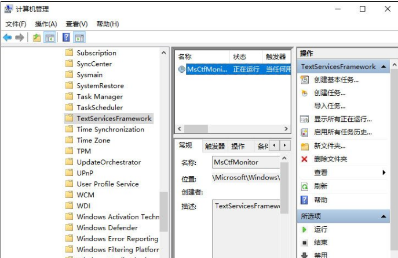Viewport: 398px width, 258px height.
Task: Open the 查看(V) menu
Action: [76, 24]
